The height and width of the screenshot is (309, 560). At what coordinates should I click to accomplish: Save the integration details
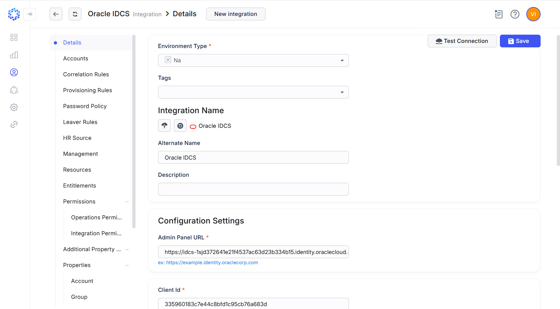click(520, 41)
